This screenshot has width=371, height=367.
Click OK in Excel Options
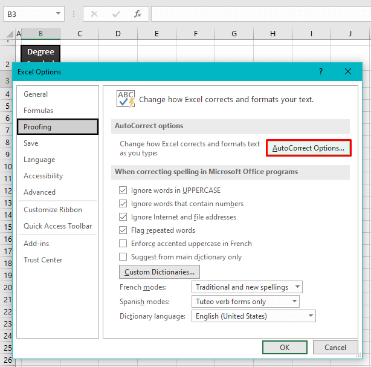pyautogui.click(x=285, y=347)
